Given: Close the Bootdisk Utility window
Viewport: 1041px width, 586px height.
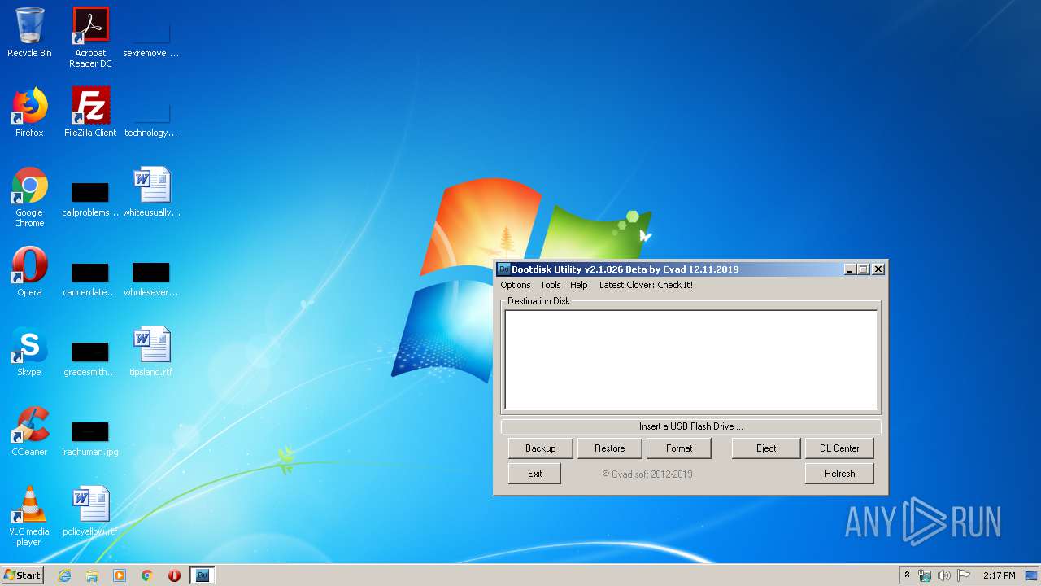Looking at the screenshot, I should pyautogui.click(x=878, y=269).
